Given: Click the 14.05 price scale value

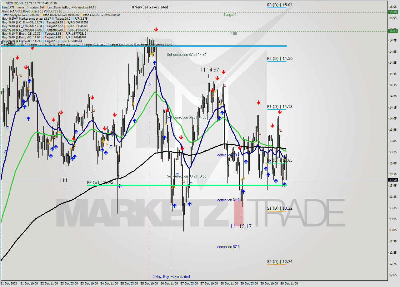Looking at the screenshot, I should pyautogui.click(x=393, y=119).
